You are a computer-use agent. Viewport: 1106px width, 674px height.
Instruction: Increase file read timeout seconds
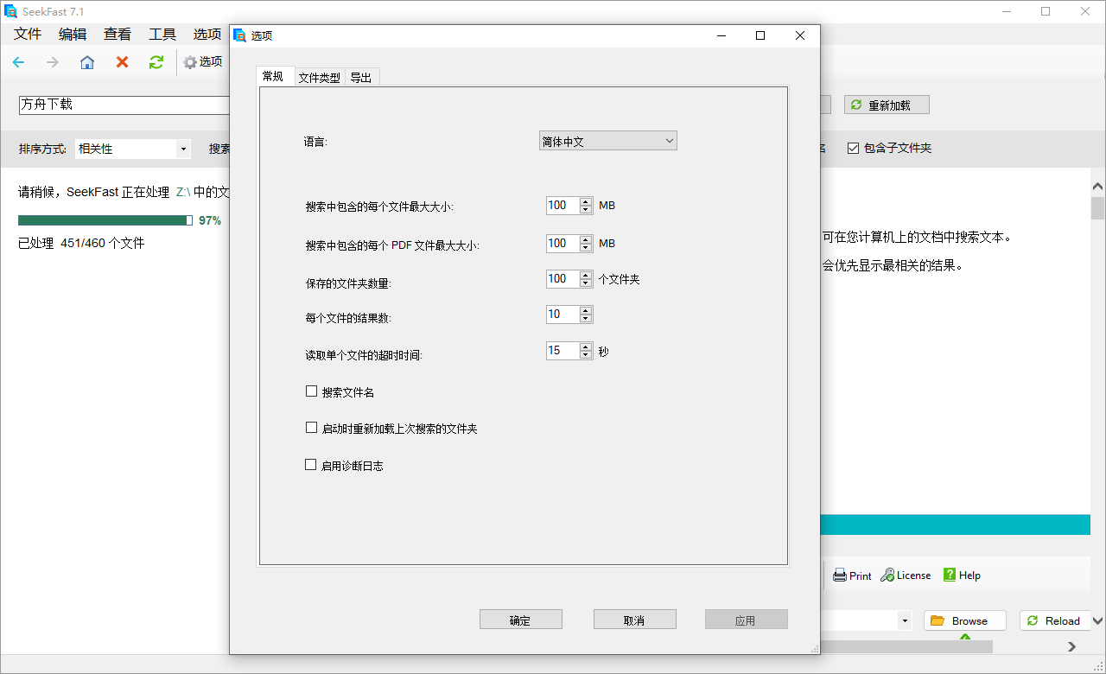586,347
